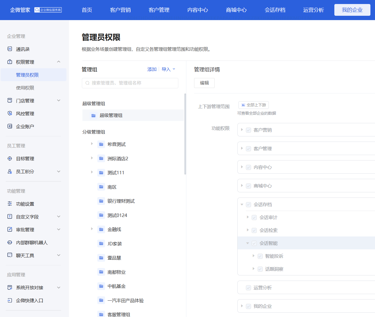Viewport: 375px width, 317px height.
Task: Click the folder icon beside 超级管理组
Action: pos(94,116)
